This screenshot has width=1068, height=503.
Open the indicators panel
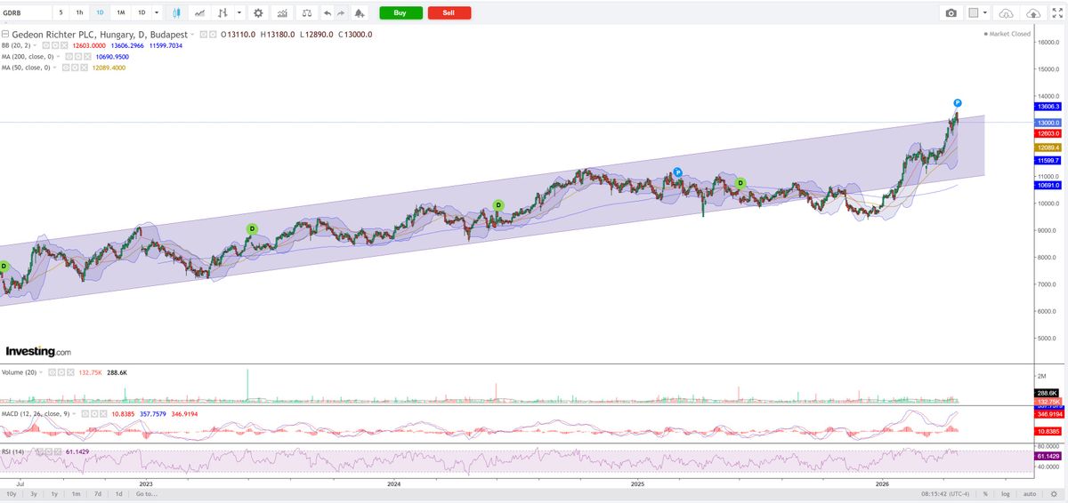tap(282, 13)
